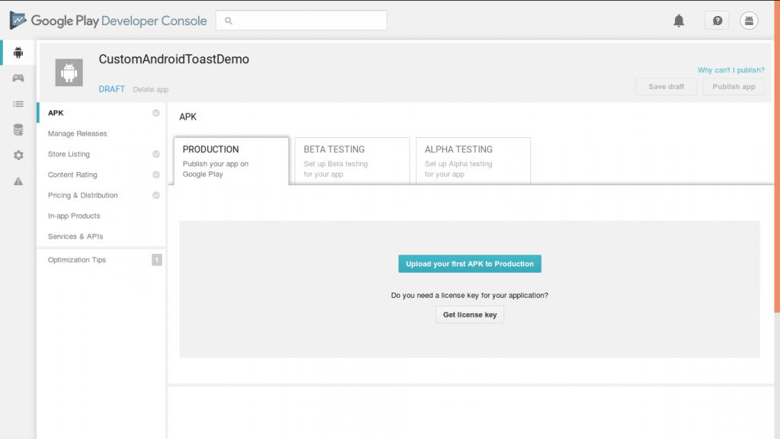Focus the search input field
The width and height of the screenshot is (780, 439).
tap(302, 21)
